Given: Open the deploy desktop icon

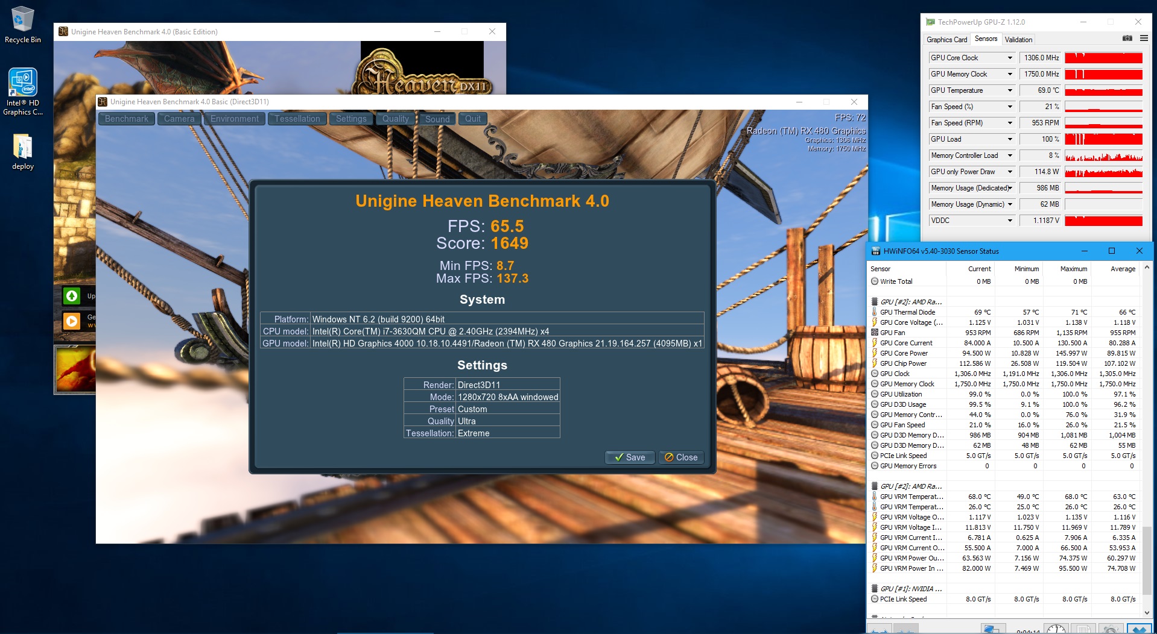Looking at the screenshot, I should (x=22, y=152).
